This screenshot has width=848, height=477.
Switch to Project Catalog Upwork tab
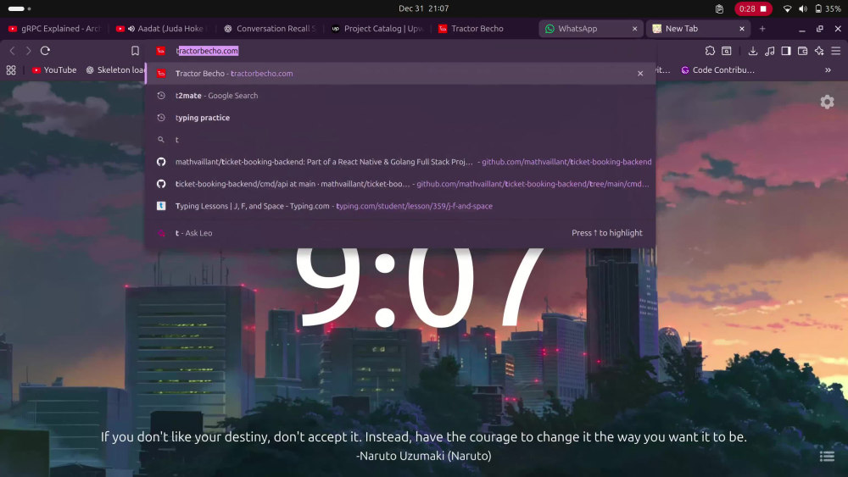point(377,29)
